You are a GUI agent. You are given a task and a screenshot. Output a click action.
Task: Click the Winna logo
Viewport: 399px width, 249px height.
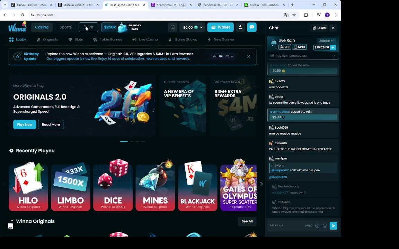point(17,27)
